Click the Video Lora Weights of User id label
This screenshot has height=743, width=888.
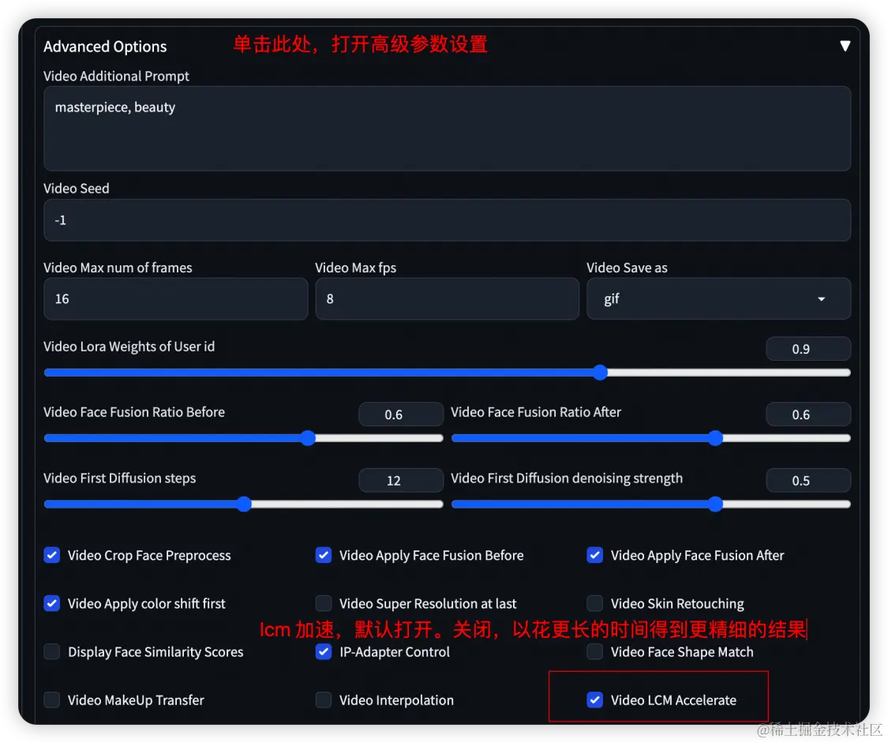click(x=129, y=347)
